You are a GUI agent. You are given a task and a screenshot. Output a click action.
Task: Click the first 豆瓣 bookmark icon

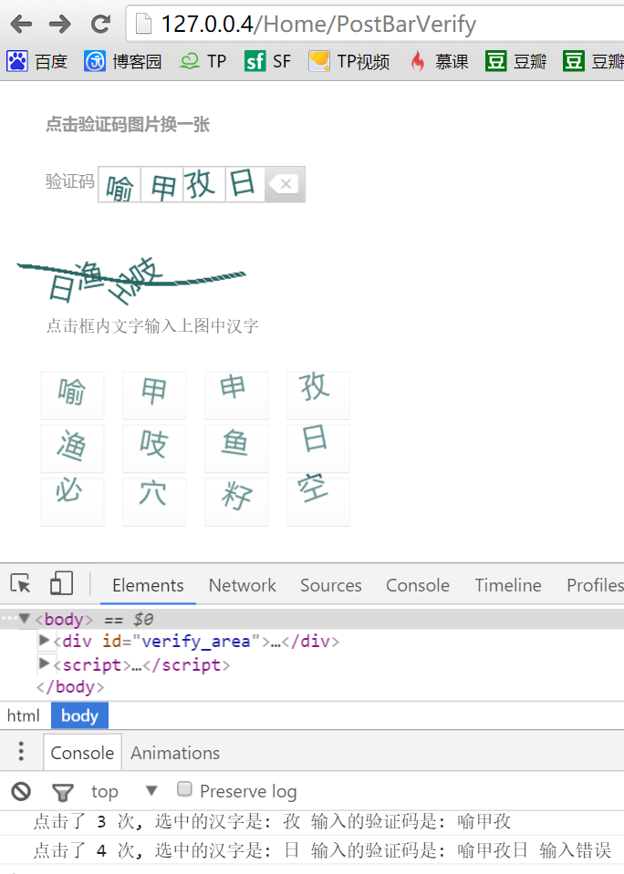click(x=495, y=61)
